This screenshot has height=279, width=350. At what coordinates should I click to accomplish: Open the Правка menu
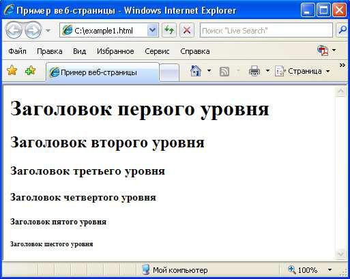[50, 51]
